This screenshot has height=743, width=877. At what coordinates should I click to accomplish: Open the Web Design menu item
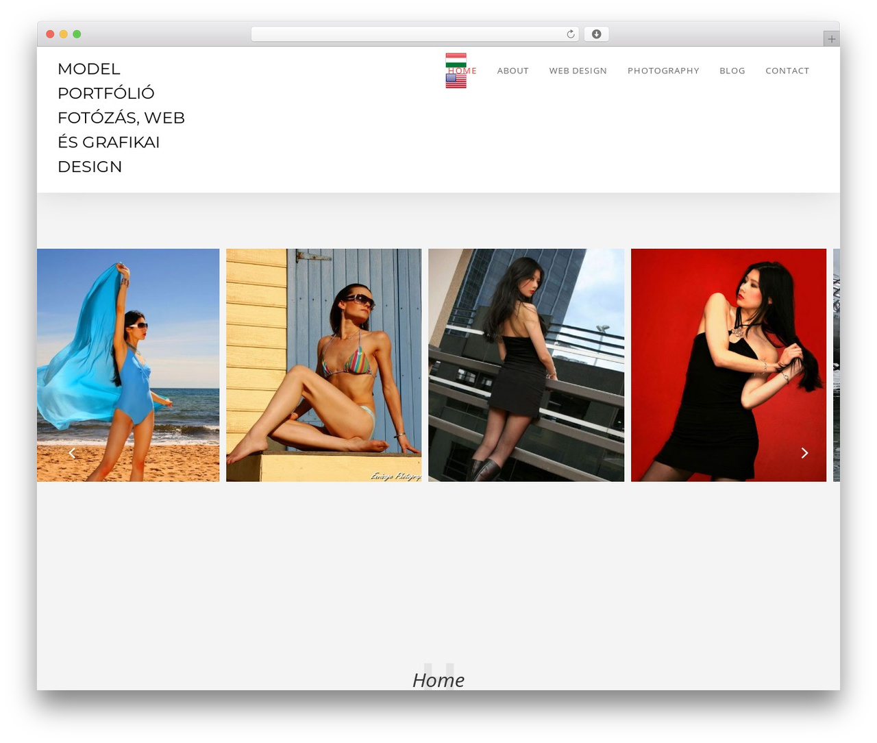point(578,71)
